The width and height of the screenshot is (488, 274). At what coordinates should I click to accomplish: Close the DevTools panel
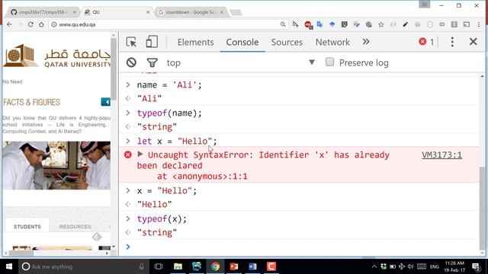473,42
